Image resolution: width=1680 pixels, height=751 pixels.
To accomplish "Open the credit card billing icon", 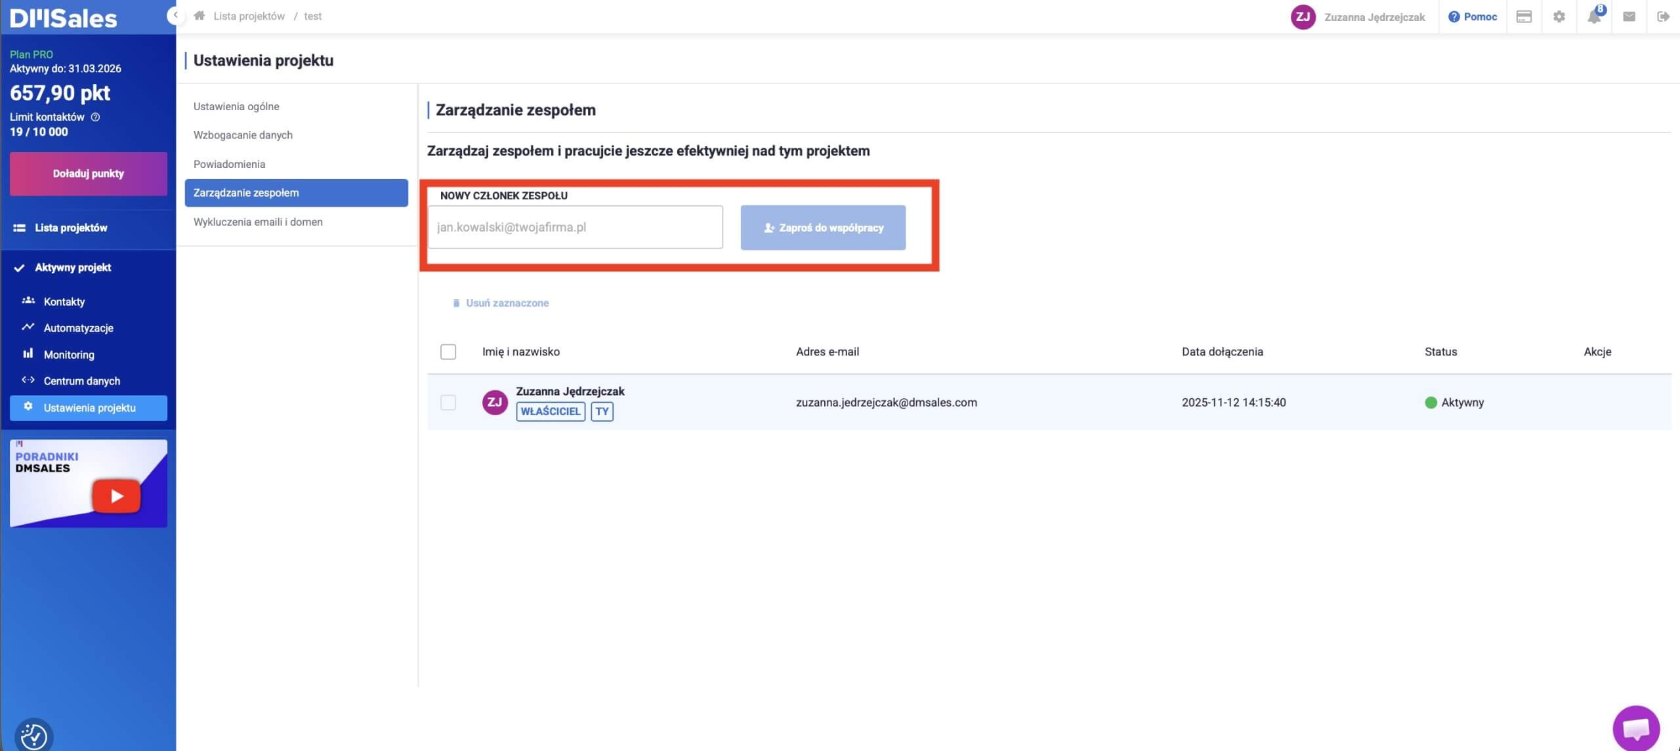I will click(x=1524, y=17).
